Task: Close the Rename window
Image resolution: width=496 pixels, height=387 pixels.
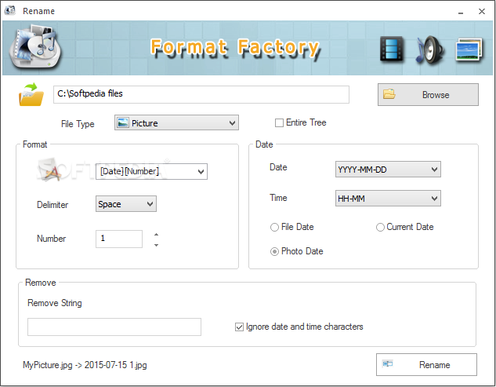Action: [x=481, y=12]
